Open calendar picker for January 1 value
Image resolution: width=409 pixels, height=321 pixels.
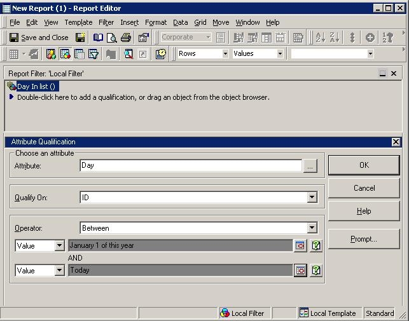tap(300, 246)
